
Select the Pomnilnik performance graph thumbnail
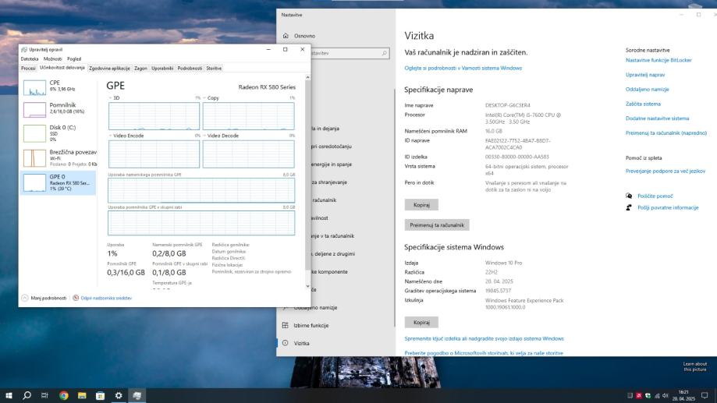[35, 108]
